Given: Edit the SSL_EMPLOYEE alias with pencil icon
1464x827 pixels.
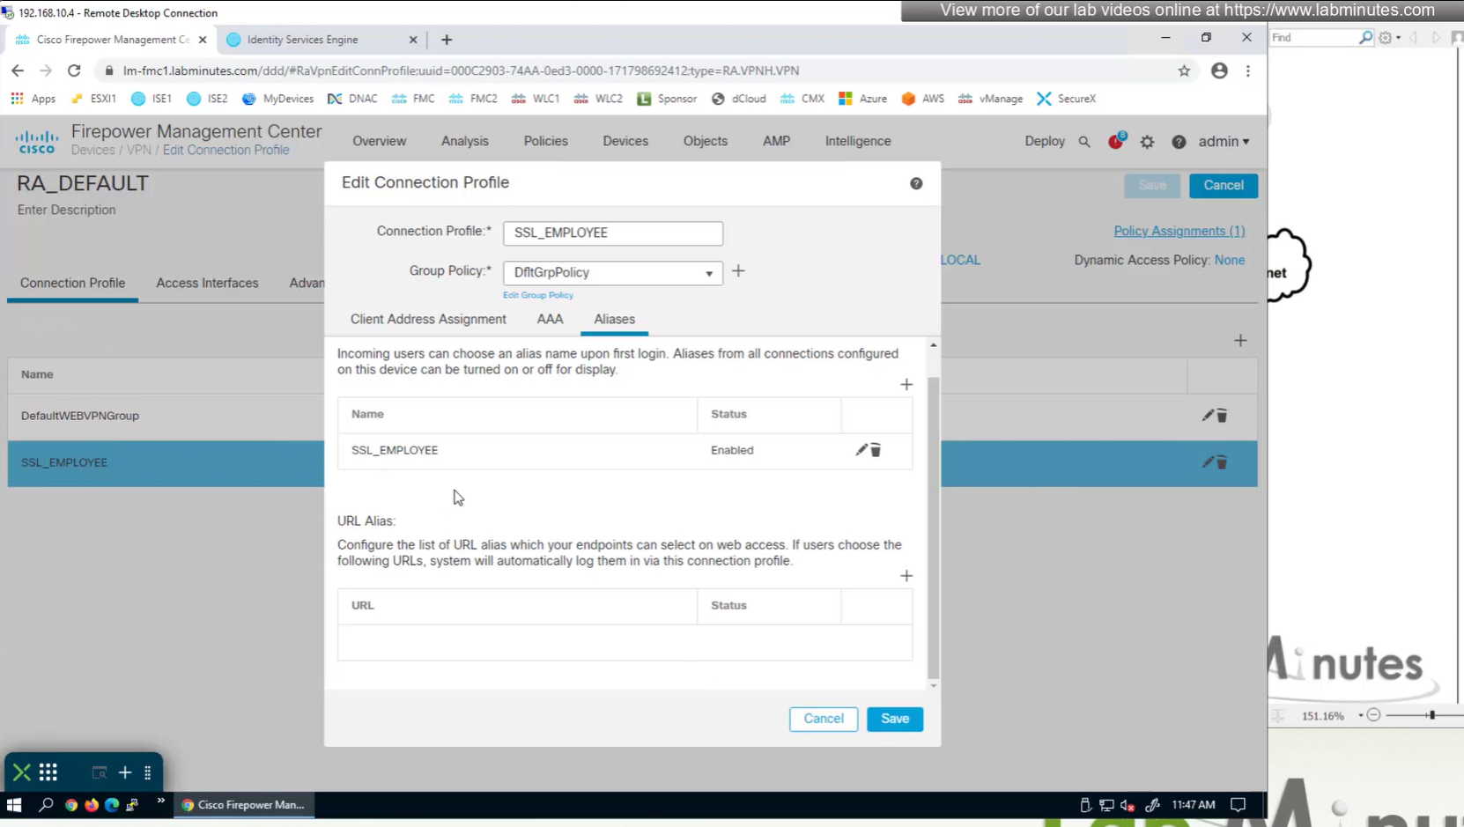Looking at the screenshot, I should (861, 450).
